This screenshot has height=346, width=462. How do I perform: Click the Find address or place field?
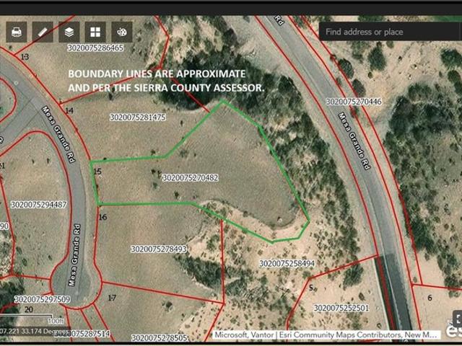pos(391,32)
